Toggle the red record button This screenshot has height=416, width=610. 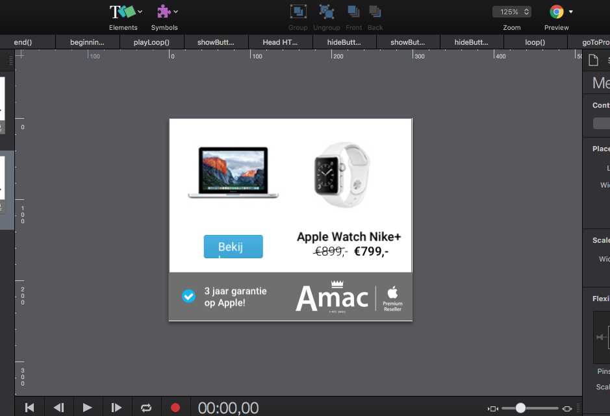(x=175, y=408)
